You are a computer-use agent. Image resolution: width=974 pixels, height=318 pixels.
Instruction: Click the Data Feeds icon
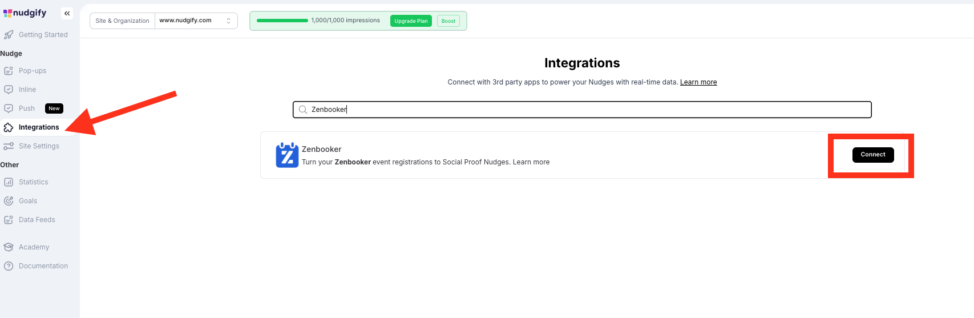tap(9, 220)
